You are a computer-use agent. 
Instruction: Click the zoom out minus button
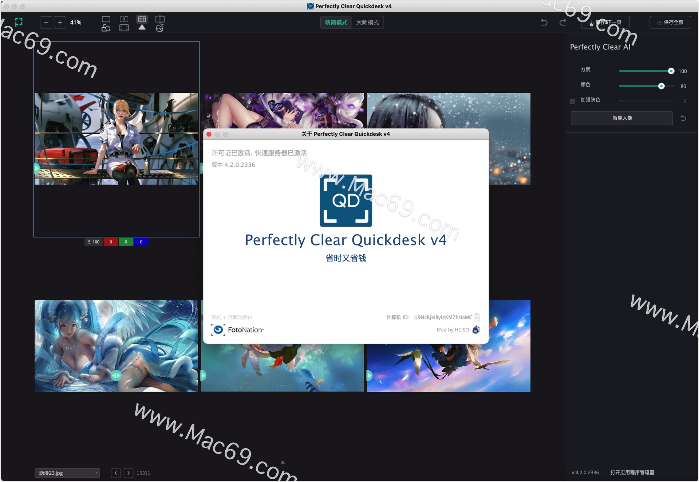46,23
